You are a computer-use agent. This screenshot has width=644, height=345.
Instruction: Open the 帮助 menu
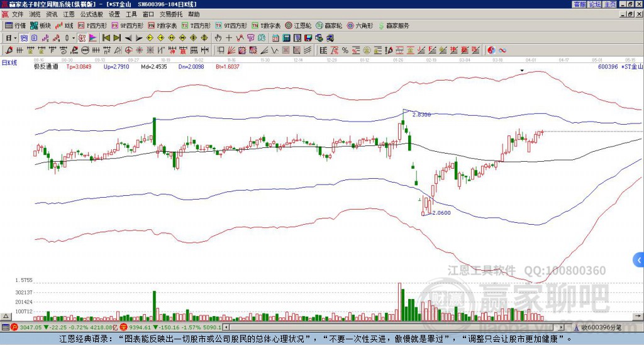(x=194, y=14)
